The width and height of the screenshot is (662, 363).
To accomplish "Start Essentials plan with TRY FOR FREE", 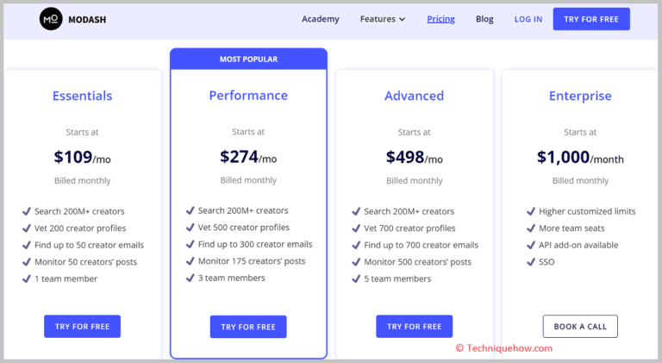I will [83, 326].
